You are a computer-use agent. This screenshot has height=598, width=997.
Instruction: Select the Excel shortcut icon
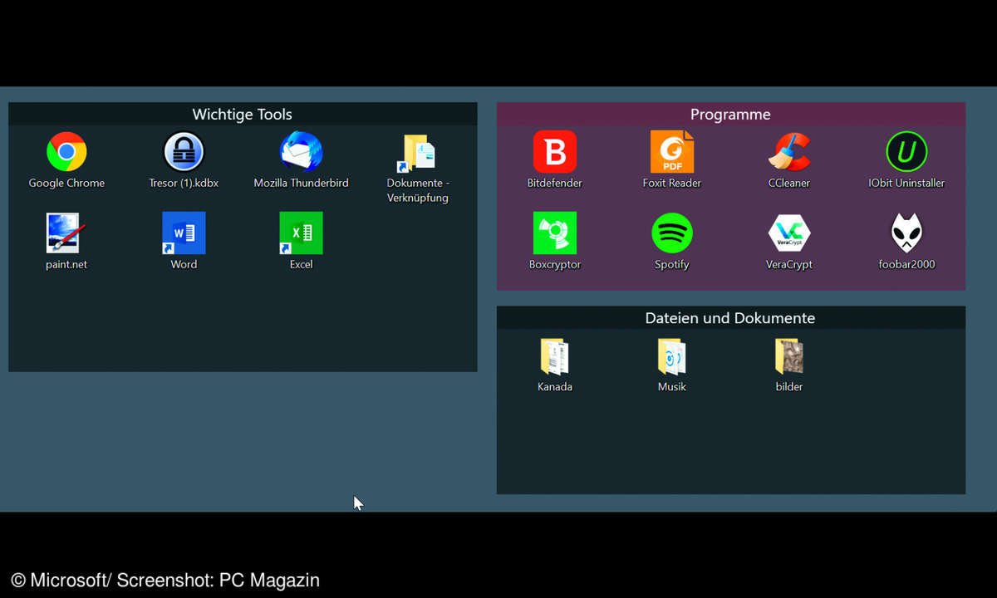(x=301, y=233)
